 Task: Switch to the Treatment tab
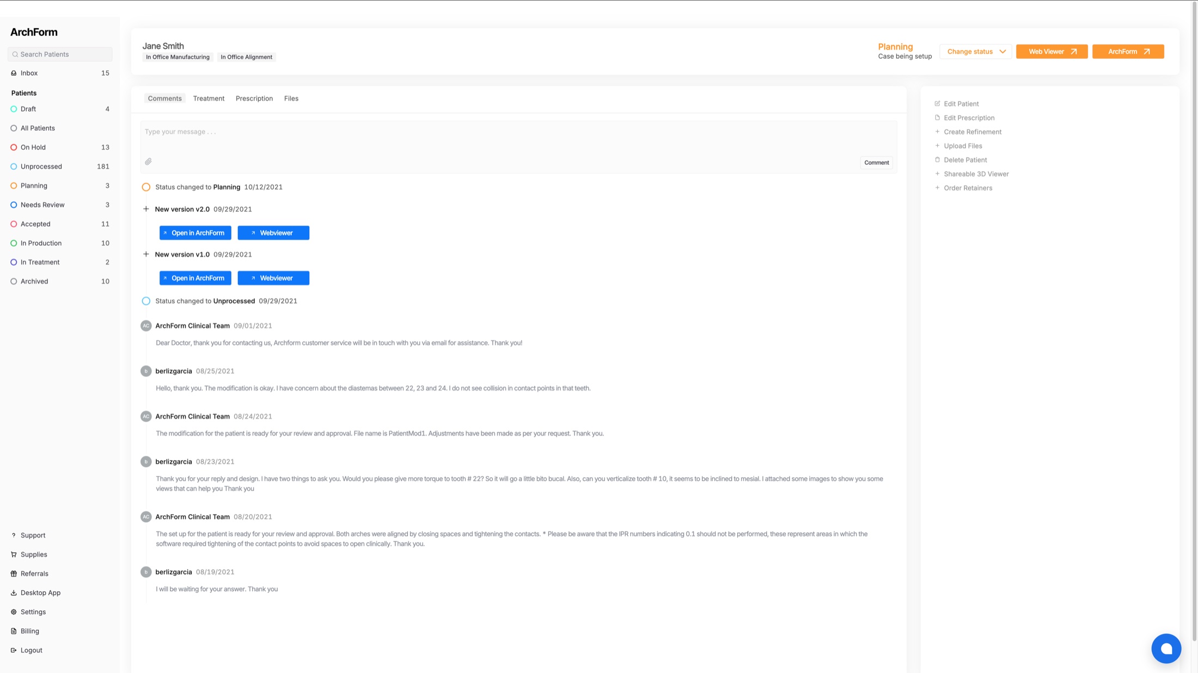[209, 98]
